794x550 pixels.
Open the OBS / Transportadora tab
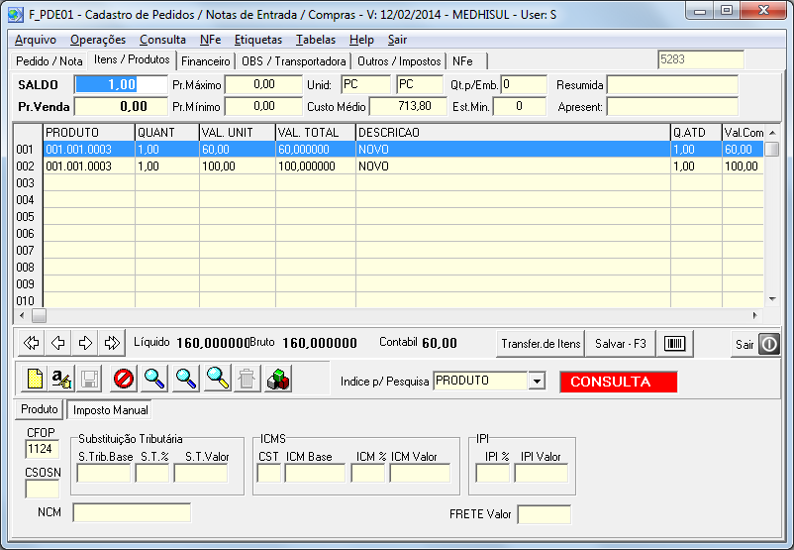tap(294, 61)
